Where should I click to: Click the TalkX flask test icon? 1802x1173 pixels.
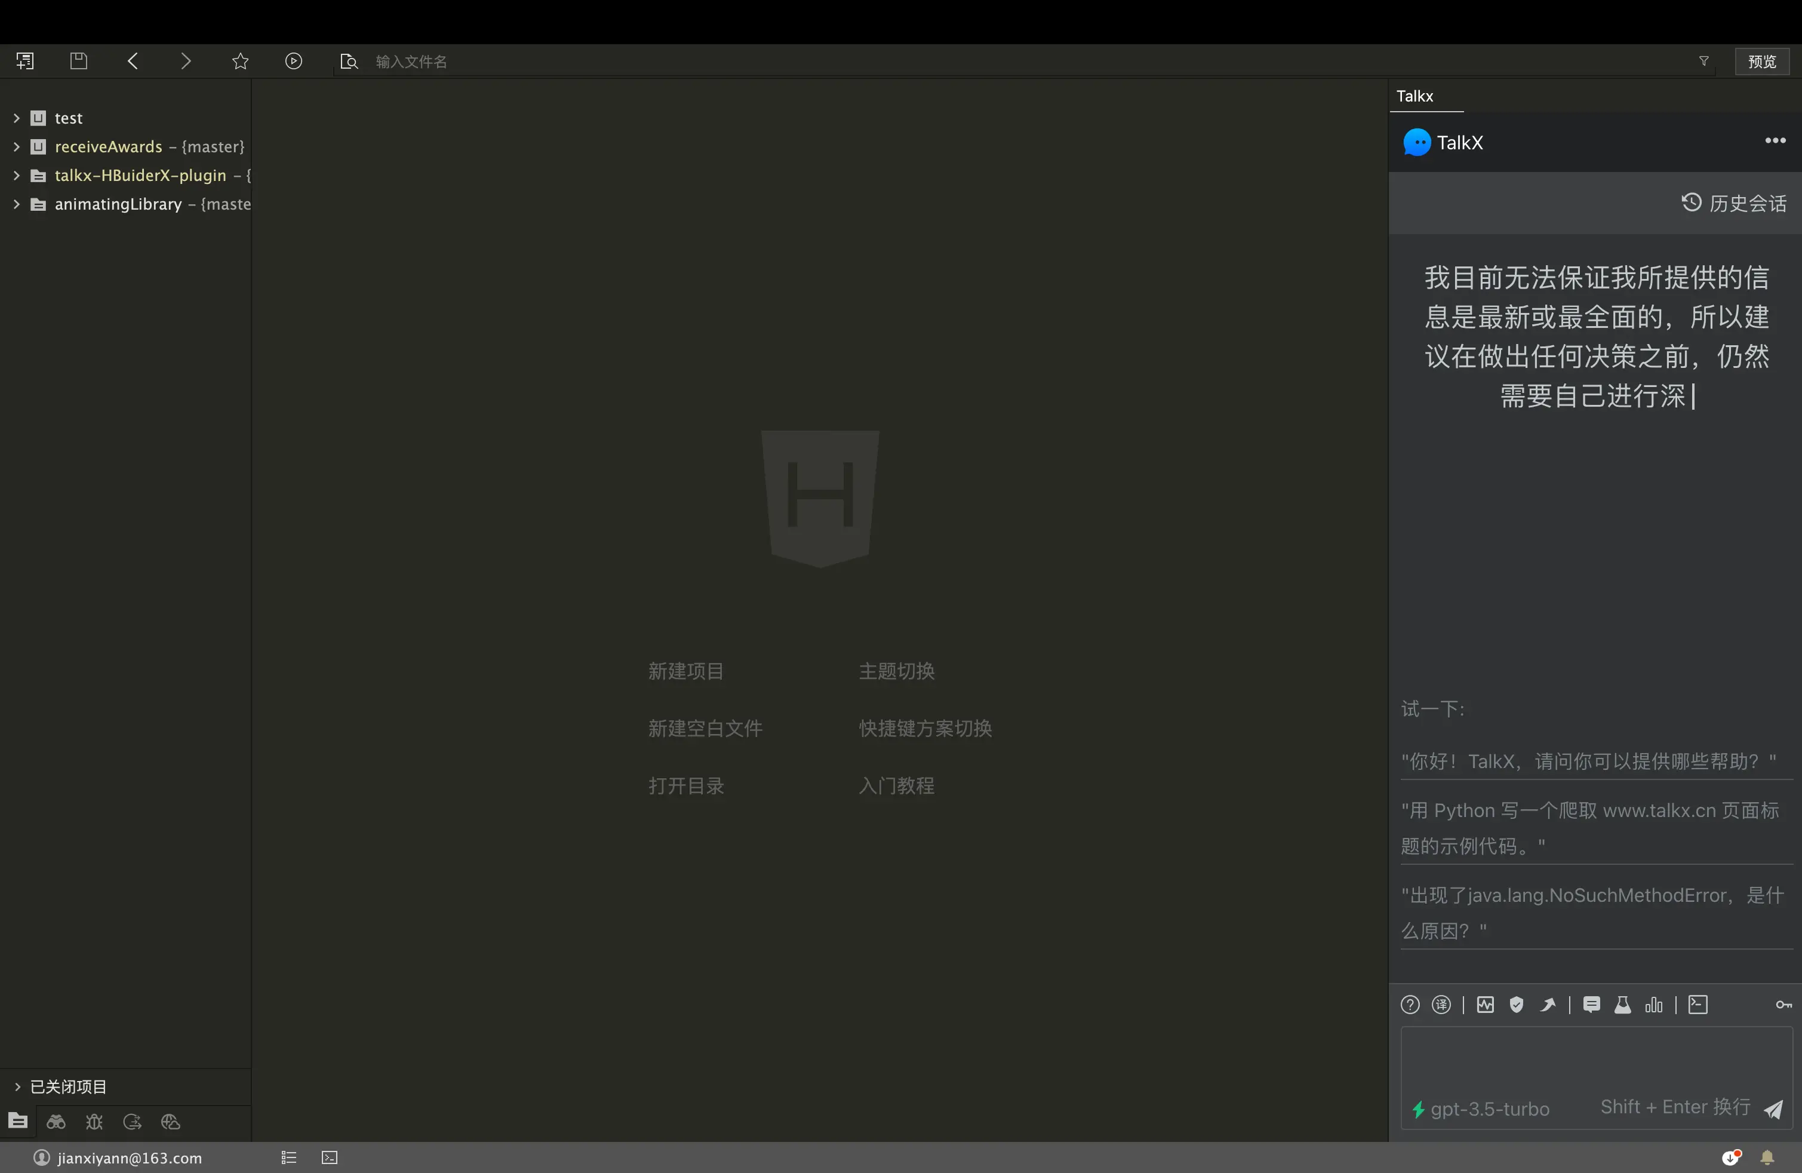1622,1005
